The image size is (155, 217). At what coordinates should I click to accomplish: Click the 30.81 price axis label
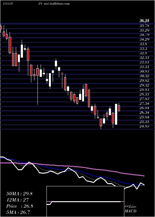point(144,71)
